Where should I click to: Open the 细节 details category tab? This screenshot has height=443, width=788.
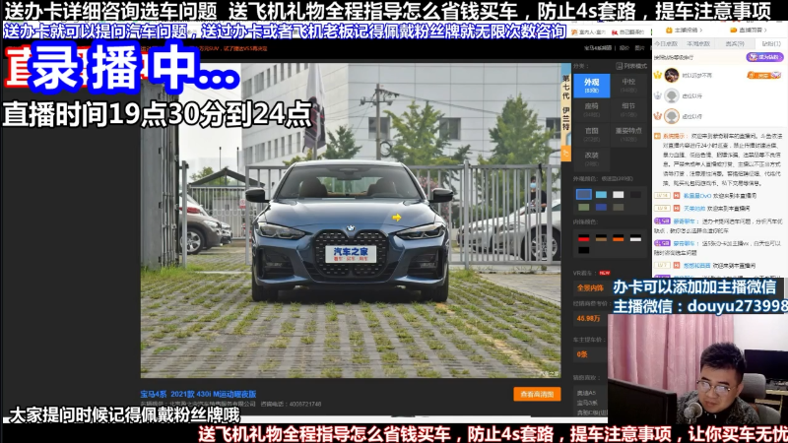628,110
